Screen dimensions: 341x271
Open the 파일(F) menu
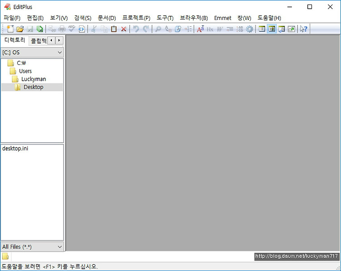(x=12, y=18)
